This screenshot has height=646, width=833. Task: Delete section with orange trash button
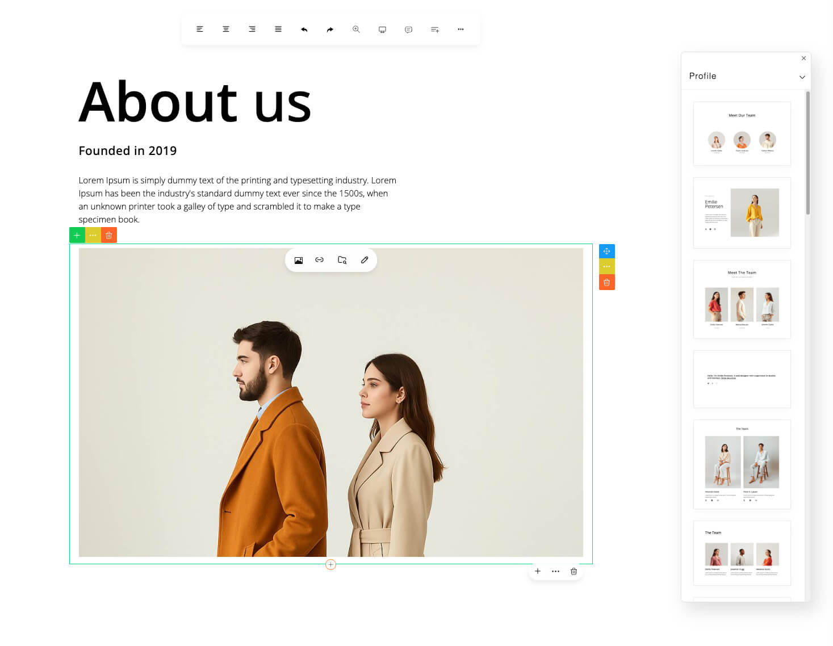coord(109,235)
